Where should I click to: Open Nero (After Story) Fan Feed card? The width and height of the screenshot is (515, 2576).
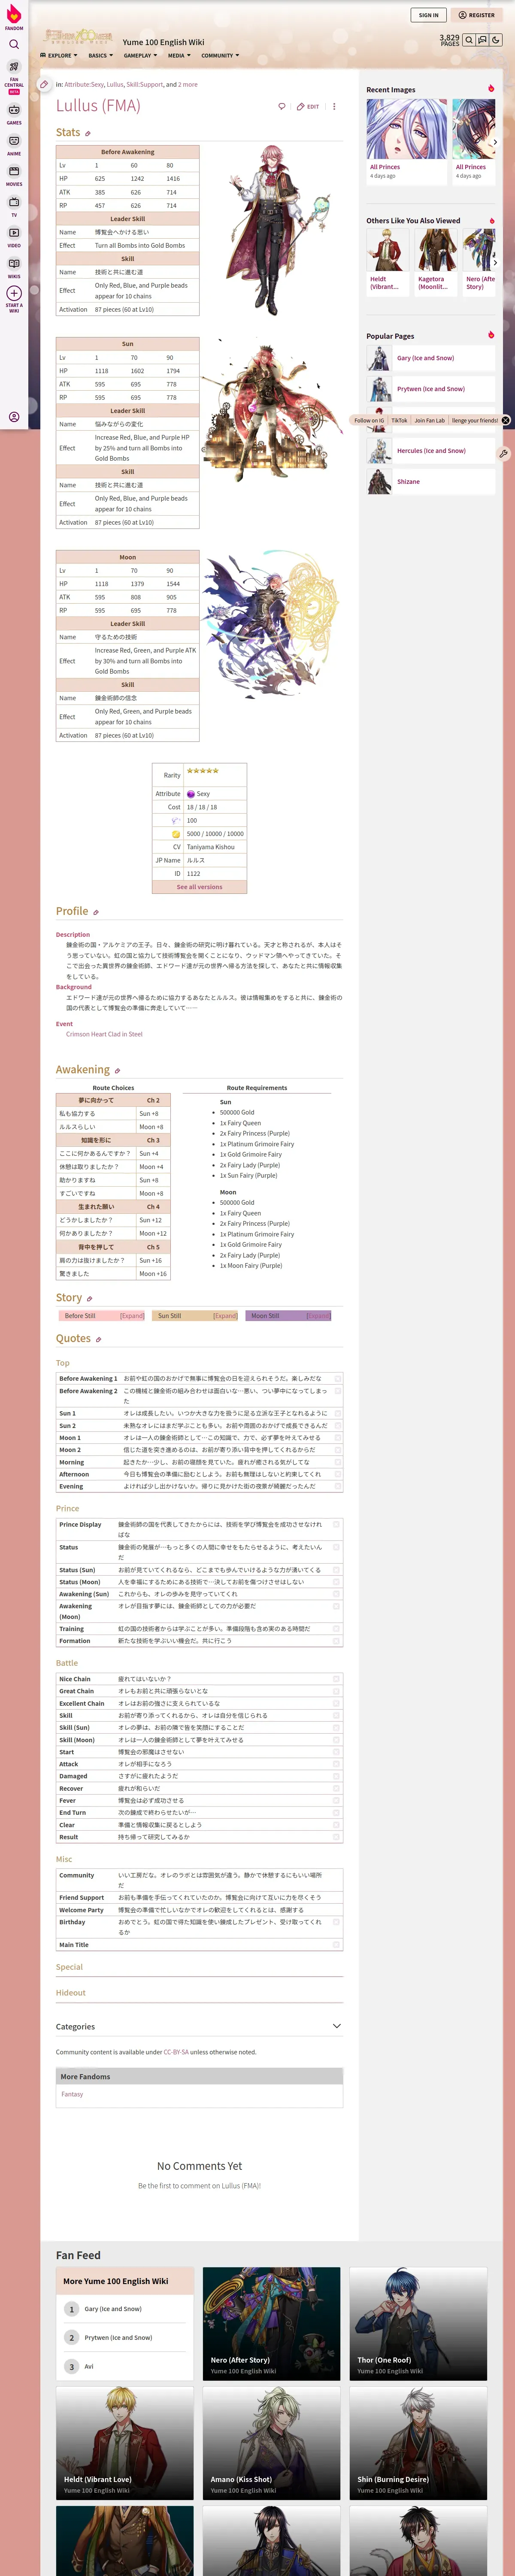[x=271, y=2323]
